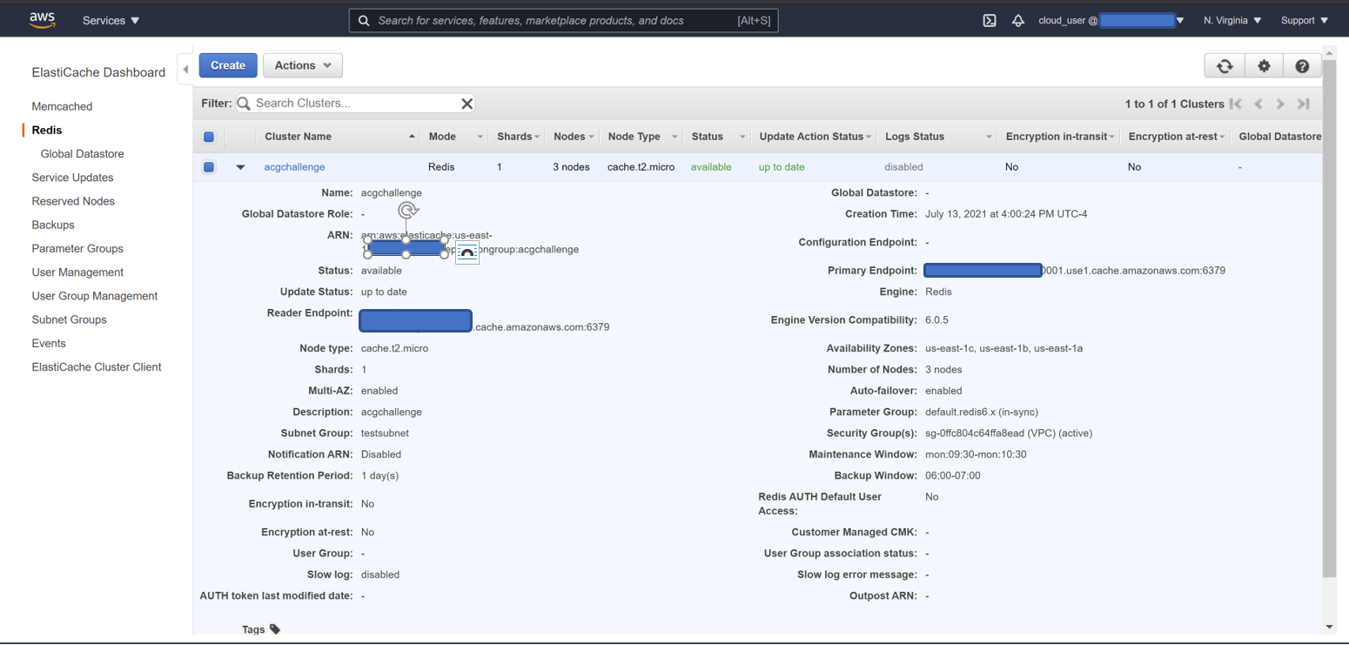1349x645 pixels.
Task: Open Memcached in the sidebar
Action: 62,106
